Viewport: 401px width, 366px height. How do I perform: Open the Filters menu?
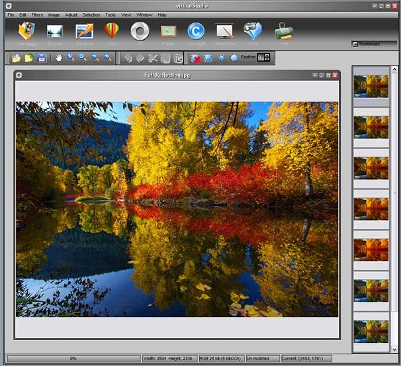(x=37, y=14)
